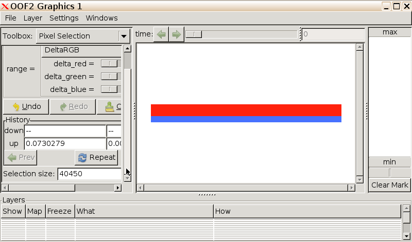Step time forward with right arrow
This screenshot has width=412, height=242.
[x=176, y=34]
